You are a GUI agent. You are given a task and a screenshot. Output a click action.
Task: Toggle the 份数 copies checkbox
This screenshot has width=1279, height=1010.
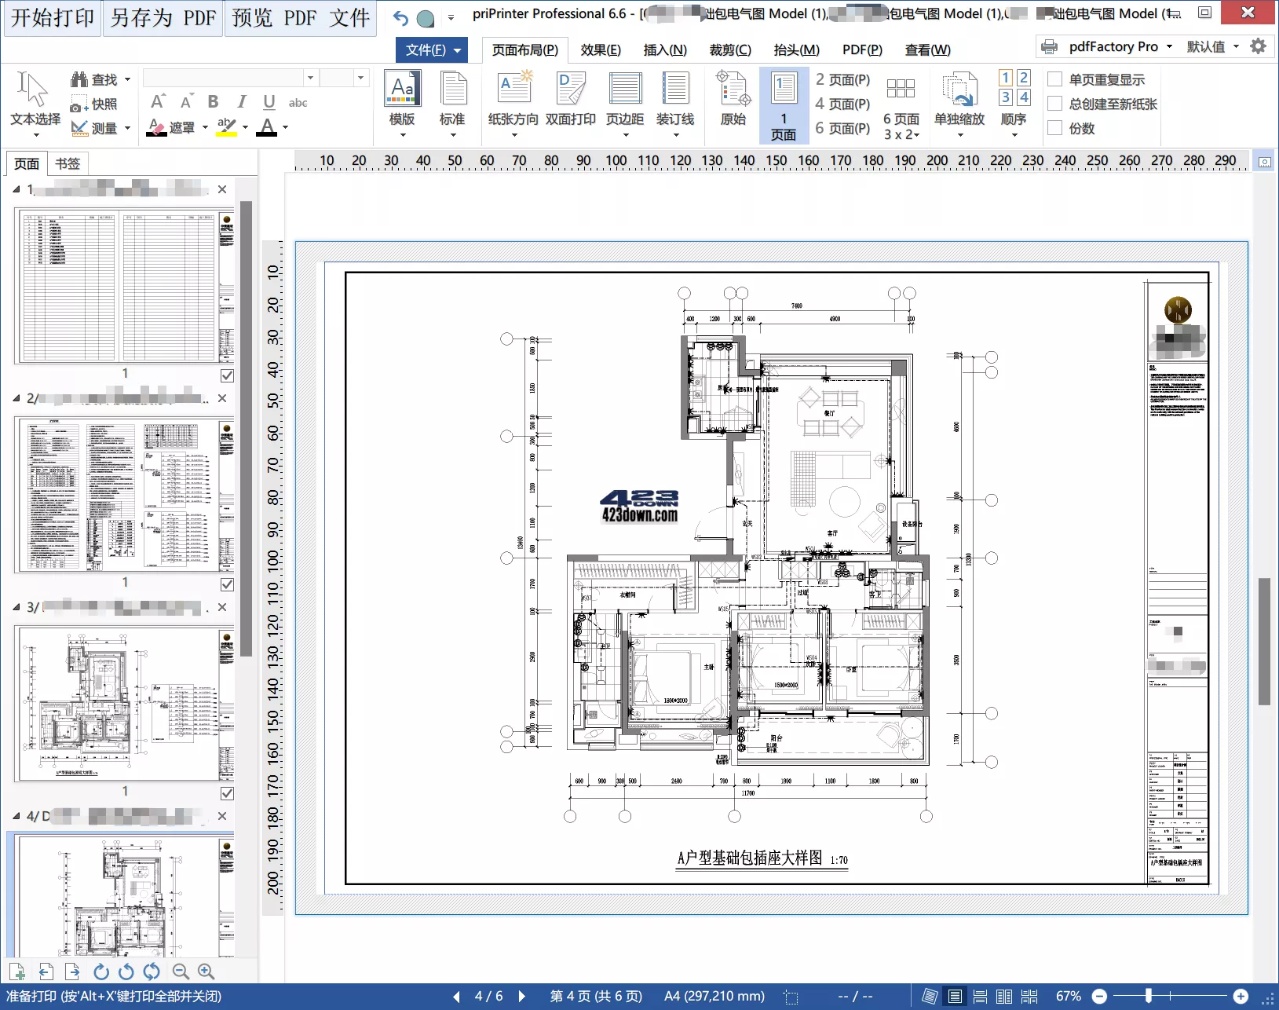1055,128
